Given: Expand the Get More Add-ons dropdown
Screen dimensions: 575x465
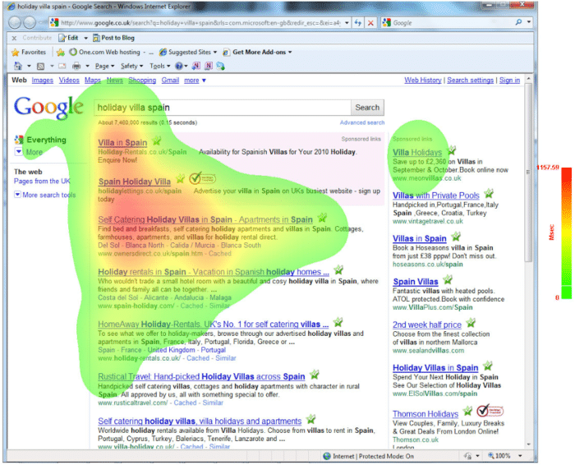Looking at the screenshot, I should point(290,52).
